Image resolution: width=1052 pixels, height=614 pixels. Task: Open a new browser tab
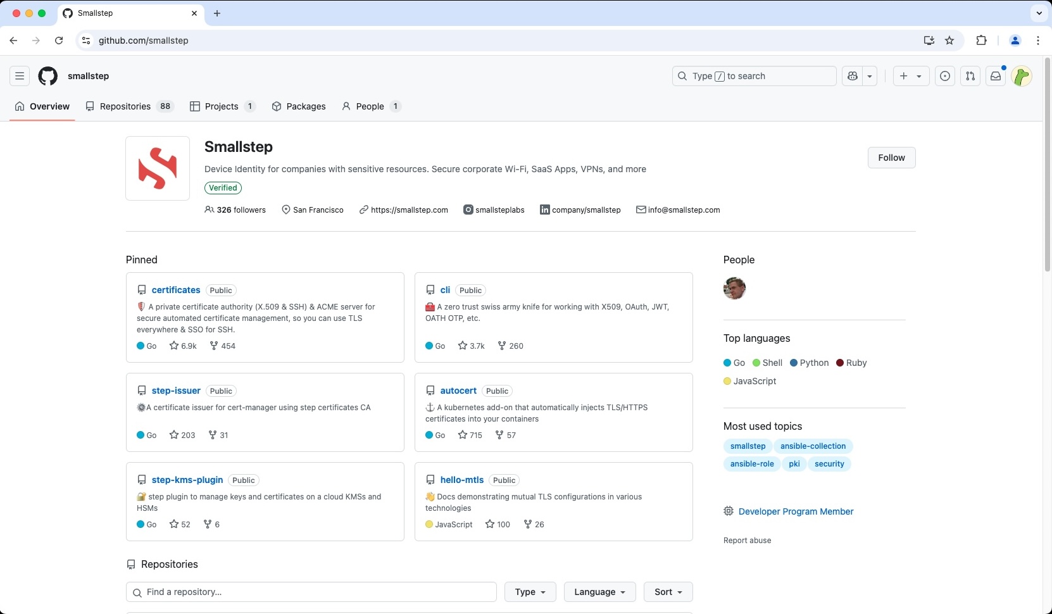[217, 13]
